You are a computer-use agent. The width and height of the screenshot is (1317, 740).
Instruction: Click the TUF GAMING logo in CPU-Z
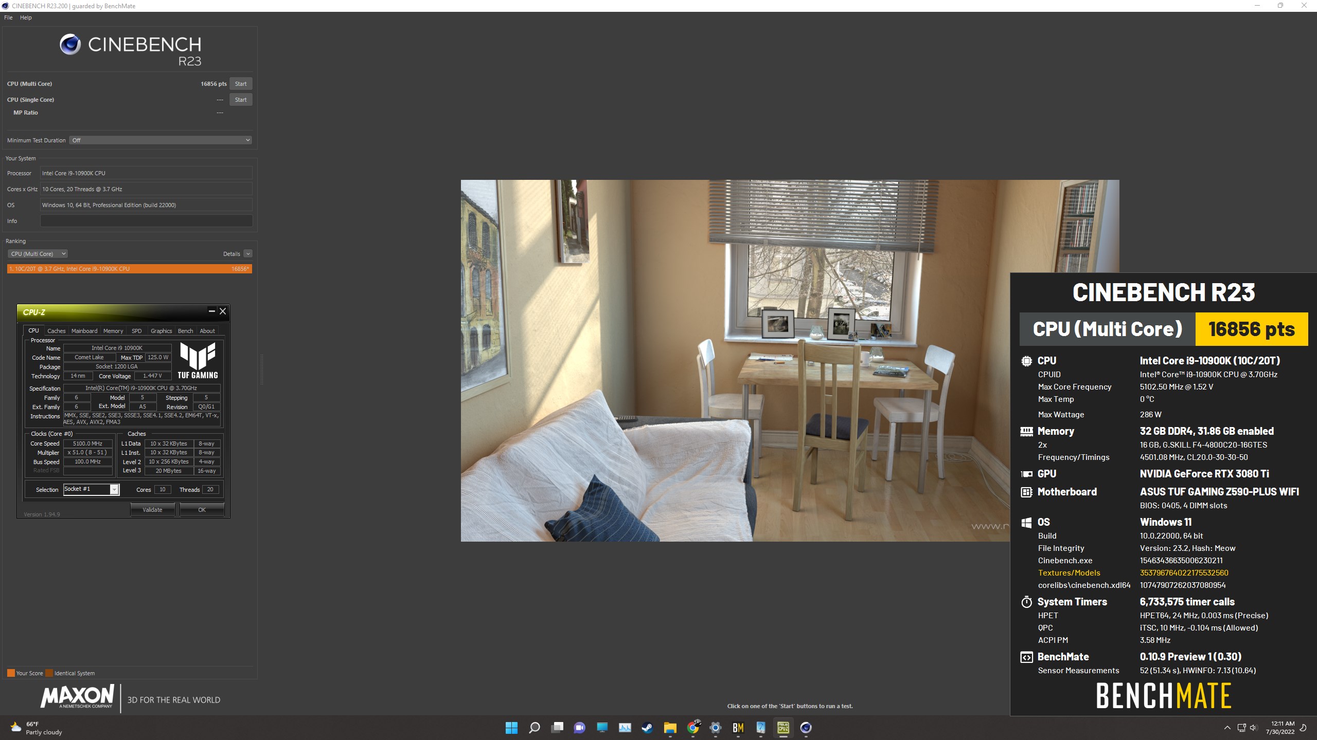click(198, 361)
